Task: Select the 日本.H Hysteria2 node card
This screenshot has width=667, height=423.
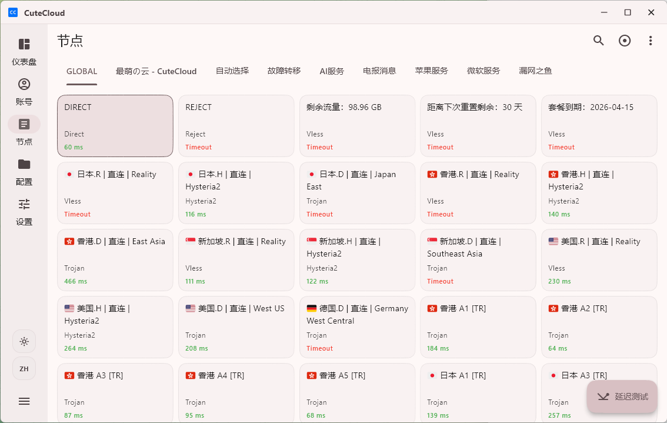Action: (x=236, y=193)
